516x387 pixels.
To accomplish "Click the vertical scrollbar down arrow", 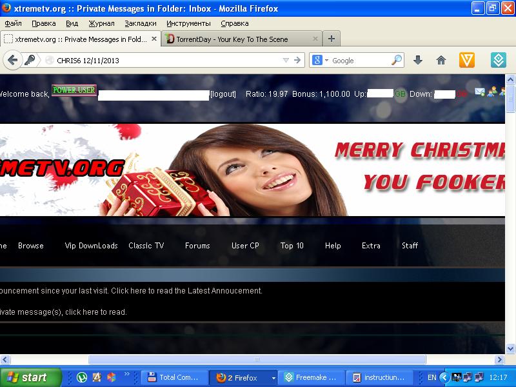I will point(510,348).
